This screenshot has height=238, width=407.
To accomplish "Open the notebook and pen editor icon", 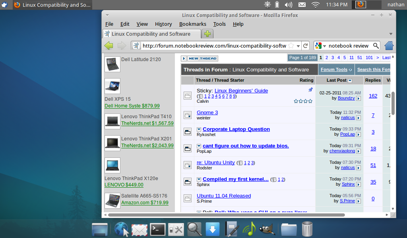I will click(232, 229).
